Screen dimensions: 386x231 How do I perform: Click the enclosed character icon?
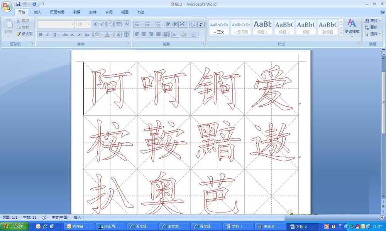pyautogui.click(x=126, y=35)
